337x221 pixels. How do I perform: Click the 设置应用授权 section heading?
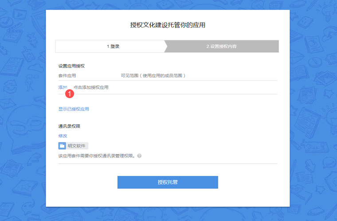point(71,66)
